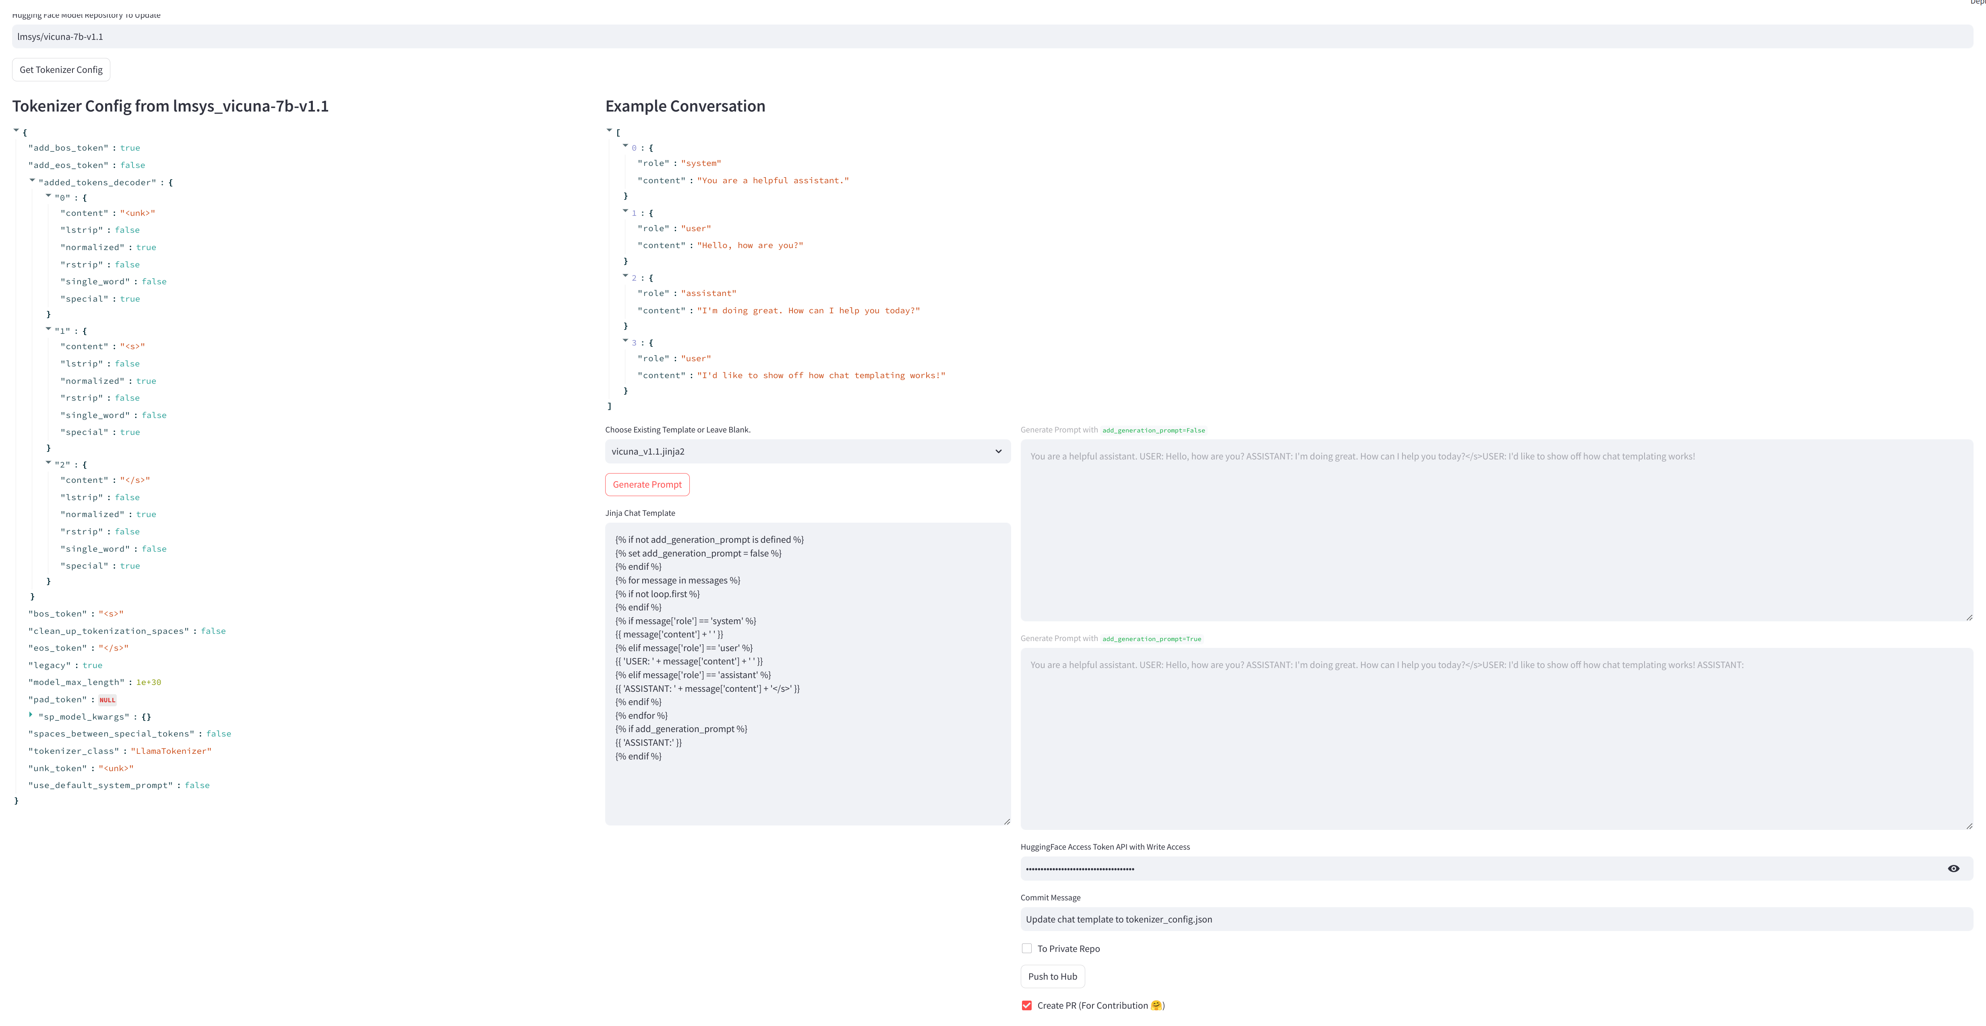Collapse the root tokenizer config JSON object
Screen dimensions: 1986x1026
click(16, 130)
